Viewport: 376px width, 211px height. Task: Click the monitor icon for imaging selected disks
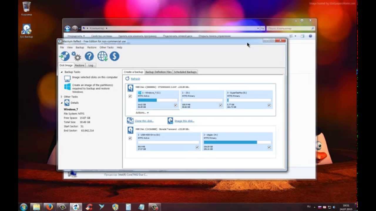67,78
